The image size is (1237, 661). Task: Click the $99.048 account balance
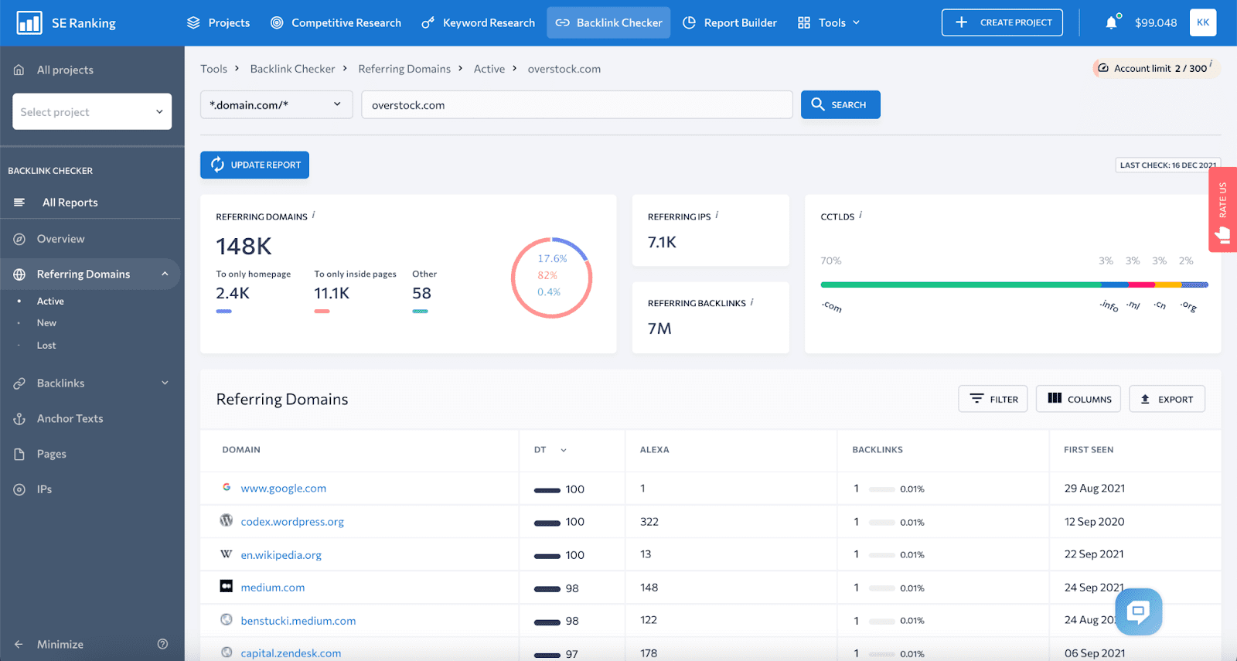click(x=1156, y=22)
